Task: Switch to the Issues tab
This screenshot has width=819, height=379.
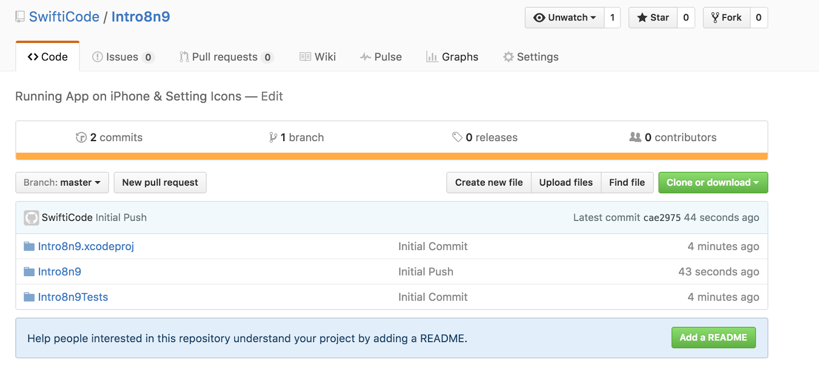Action: coord(122,57)
